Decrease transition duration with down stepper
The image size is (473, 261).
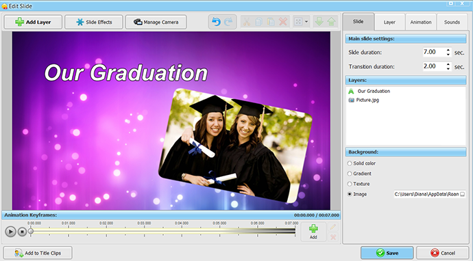point(448,68)
